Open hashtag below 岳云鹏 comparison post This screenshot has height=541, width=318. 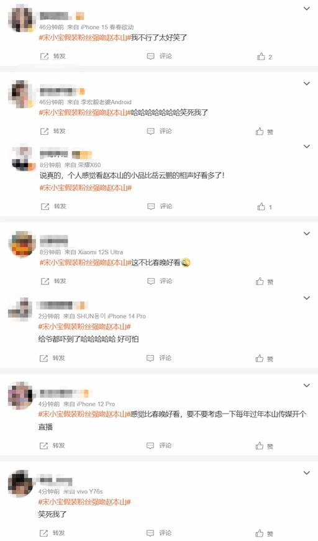point(86,188)
